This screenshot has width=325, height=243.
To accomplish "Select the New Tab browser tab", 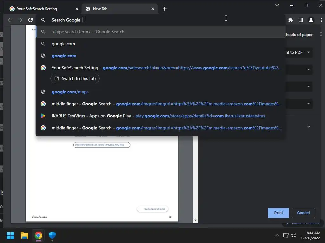I will 120,9.
